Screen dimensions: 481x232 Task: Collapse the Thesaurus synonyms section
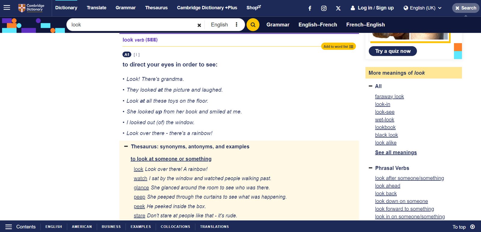[x=126, y=147]
